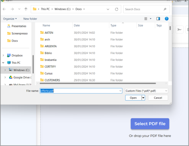The height and width of the screenshot is (146, 189).
Task: Go forward with the right arrow
Action: 12,9
